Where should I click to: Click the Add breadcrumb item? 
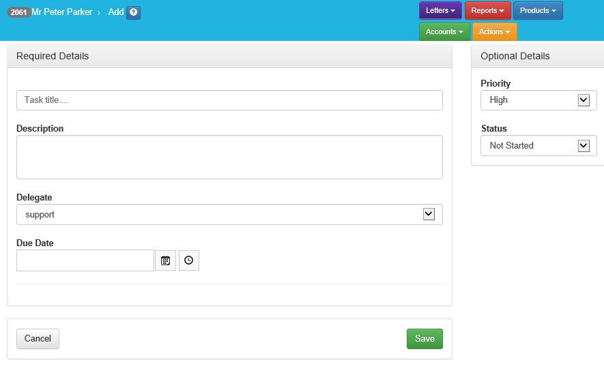[115, 12]
